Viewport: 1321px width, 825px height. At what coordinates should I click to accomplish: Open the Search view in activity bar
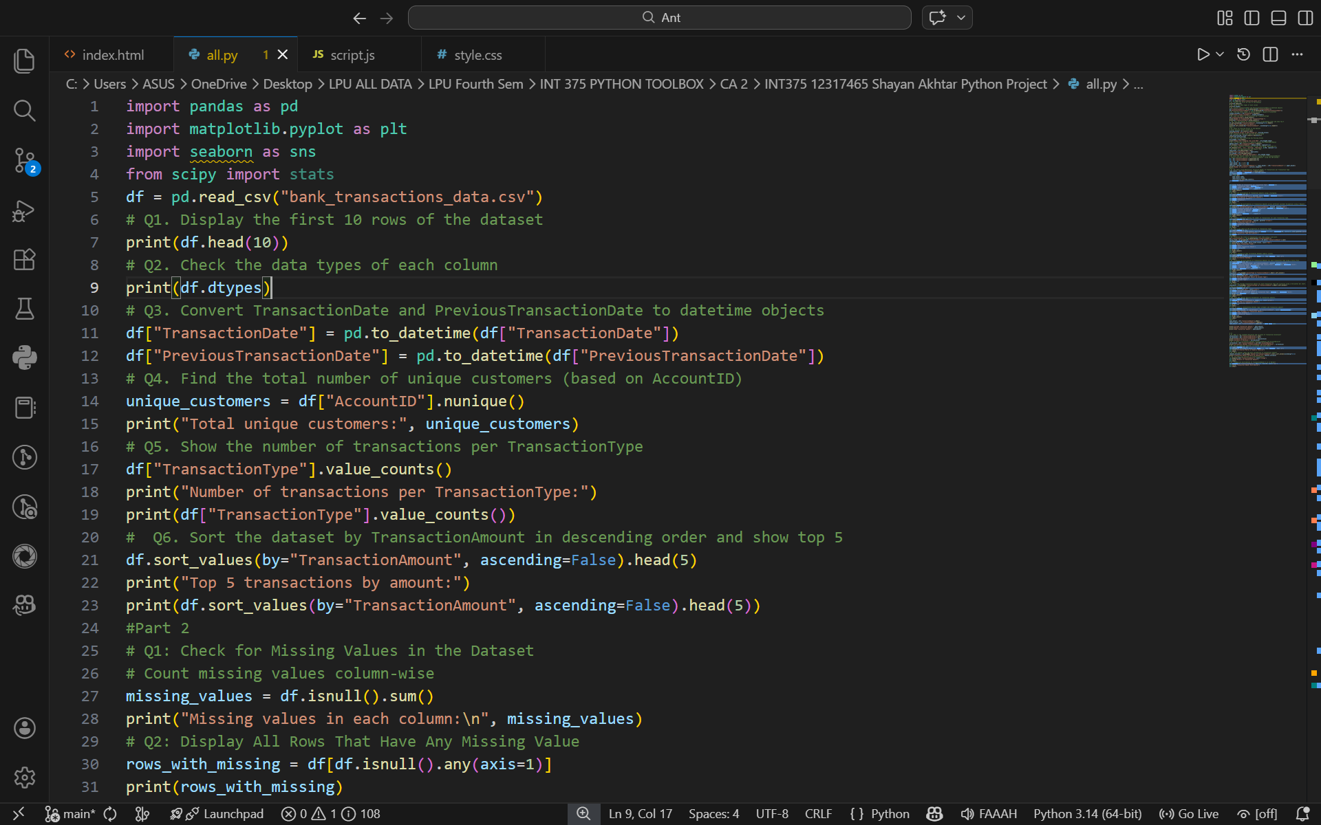25,110
